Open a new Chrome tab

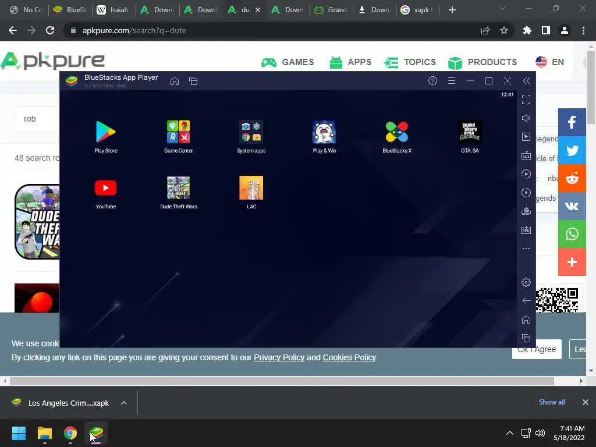pos(452,10)
